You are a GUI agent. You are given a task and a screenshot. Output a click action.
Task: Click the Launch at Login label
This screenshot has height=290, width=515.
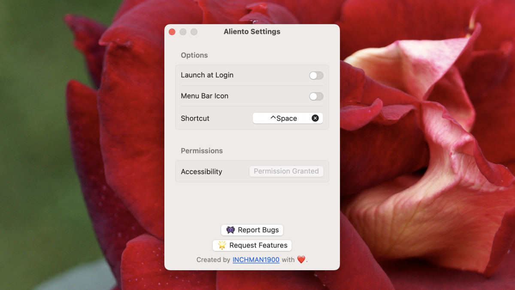(x=207, y=75)
